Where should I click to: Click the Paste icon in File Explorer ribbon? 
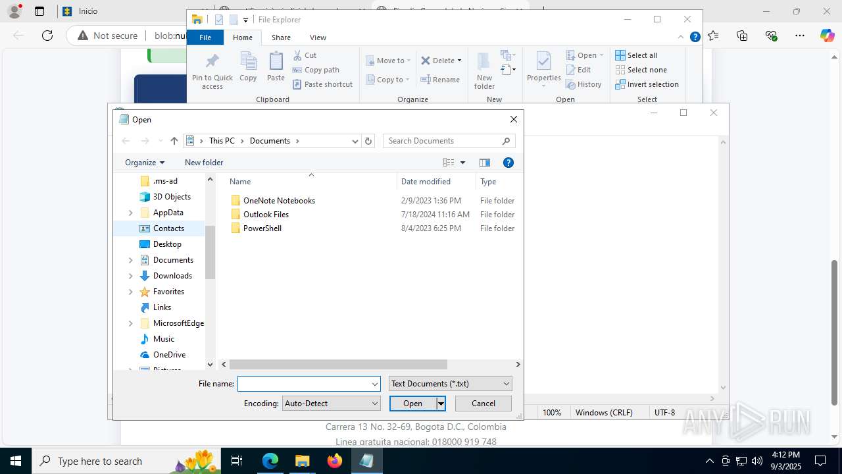(276, 66)
